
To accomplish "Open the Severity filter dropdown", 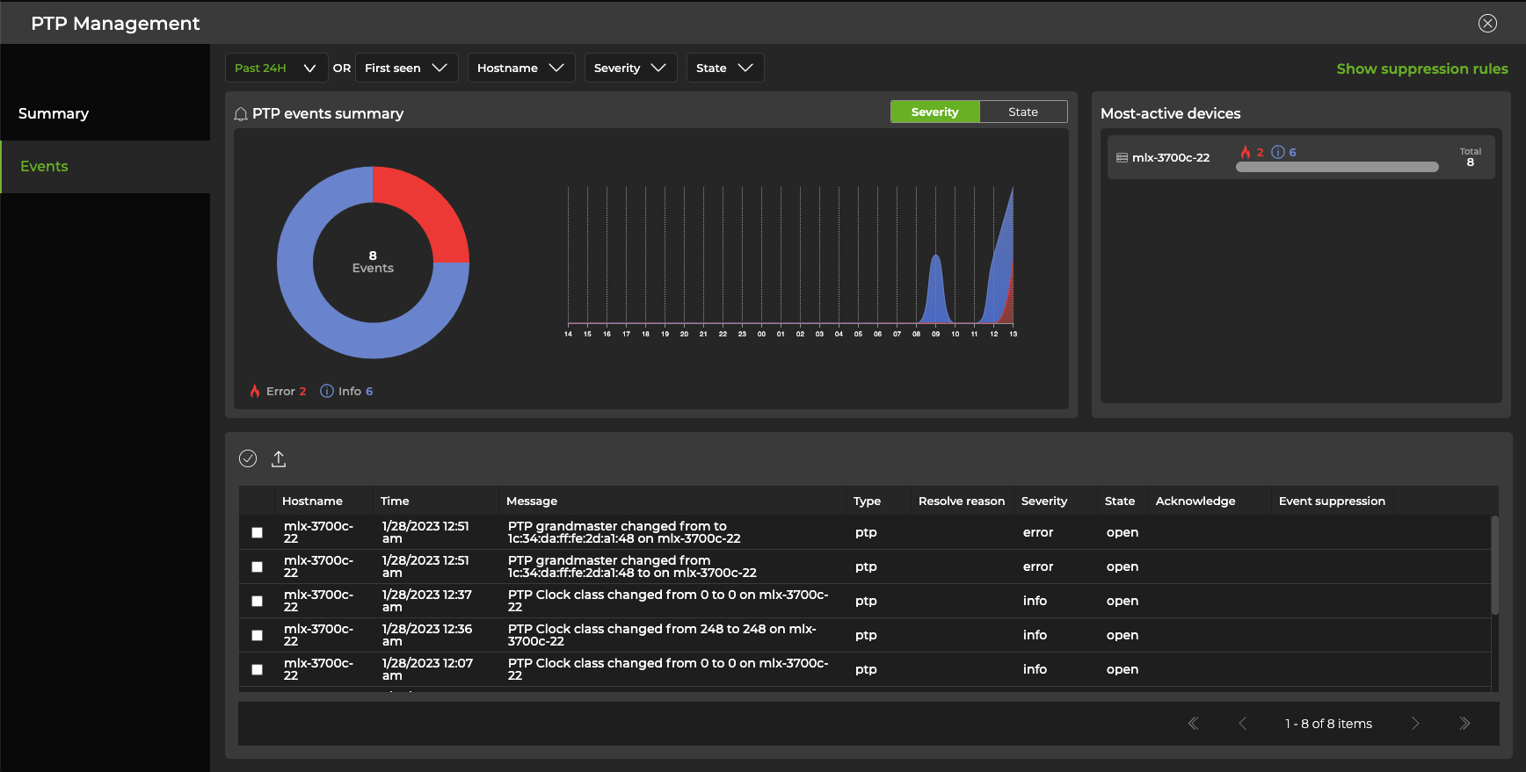I will point(629,69).
